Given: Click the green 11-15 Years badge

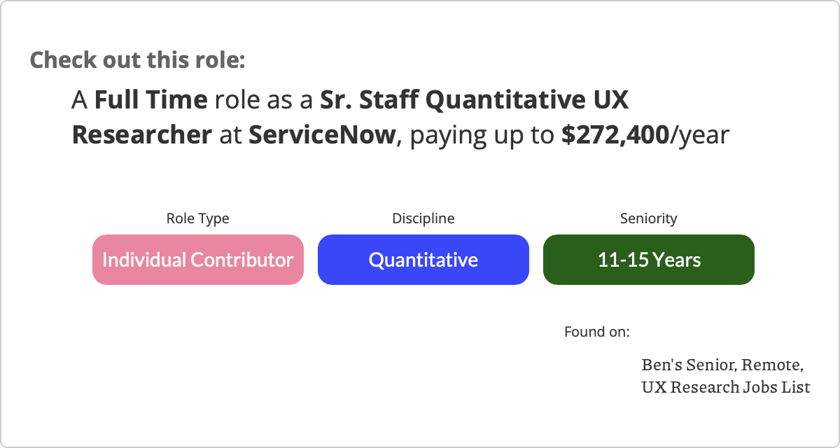Looking at the screenshot, I should pyautogui.click(x=649, y=260).
